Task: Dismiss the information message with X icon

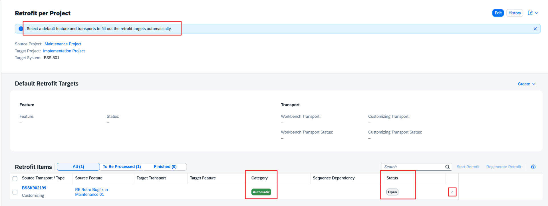Action: click(535, 29)
